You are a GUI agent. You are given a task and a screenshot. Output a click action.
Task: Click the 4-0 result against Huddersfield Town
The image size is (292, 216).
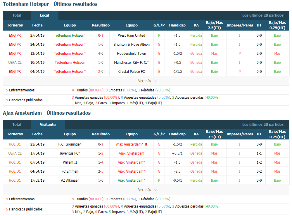[x=101, y=54]
